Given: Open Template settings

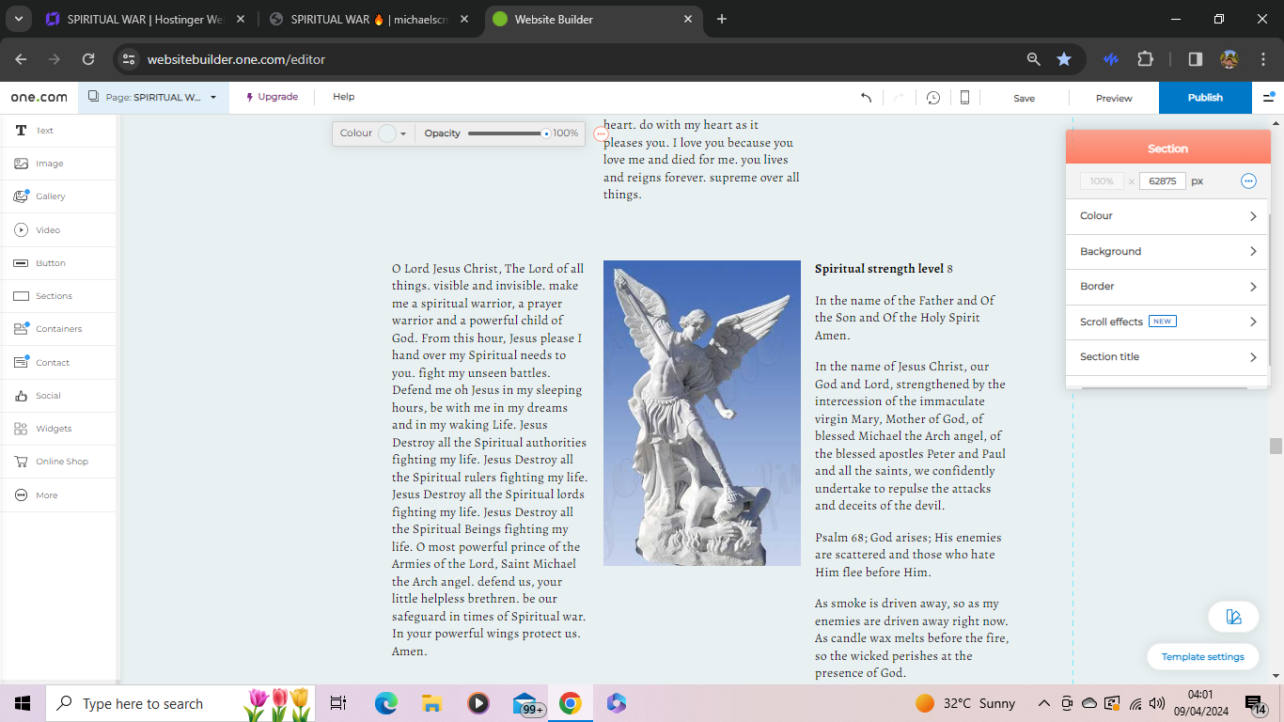Looking at the screenshot, I should click(x=1203, y=657).
